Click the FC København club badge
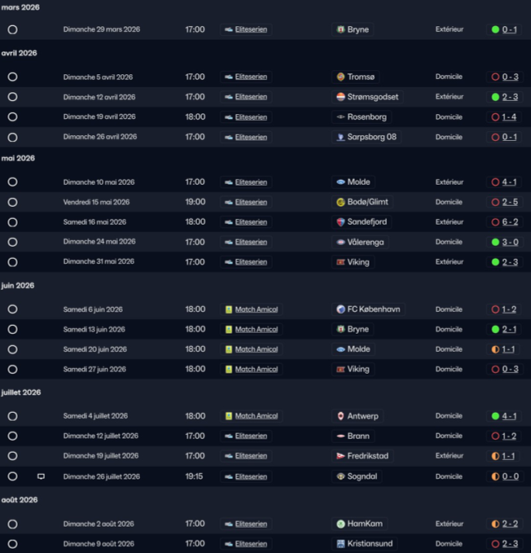This screenshot has width=531, height=553. (340, 309)
